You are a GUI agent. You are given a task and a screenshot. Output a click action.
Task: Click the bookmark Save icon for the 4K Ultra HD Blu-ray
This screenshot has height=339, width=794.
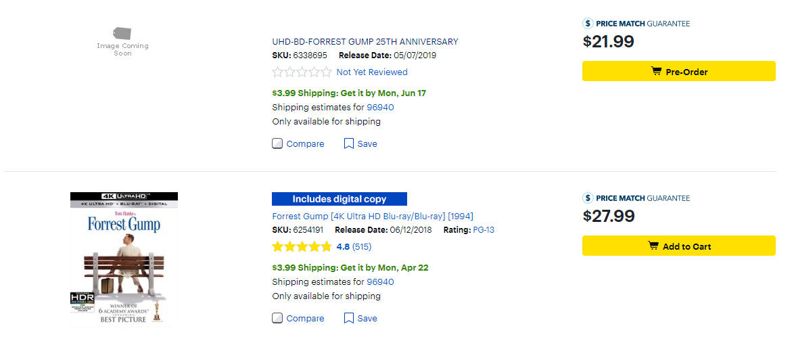point(349,318)
